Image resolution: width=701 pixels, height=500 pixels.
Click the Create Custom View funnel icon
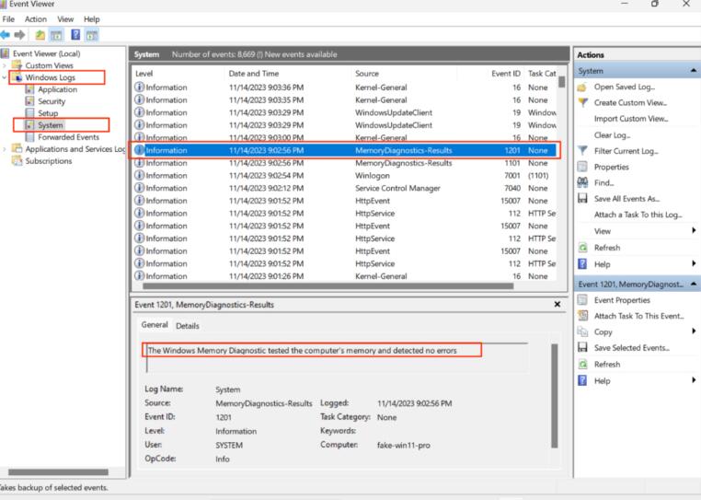pos(583,102)
